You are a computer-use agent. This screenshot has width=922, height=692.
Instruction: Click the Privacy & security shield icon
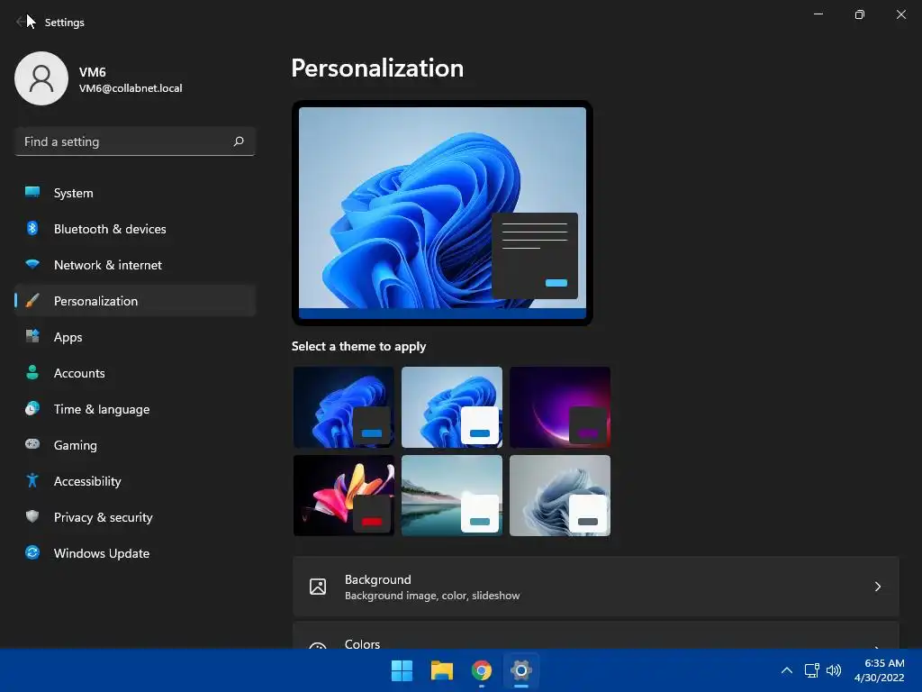[32, 516]
